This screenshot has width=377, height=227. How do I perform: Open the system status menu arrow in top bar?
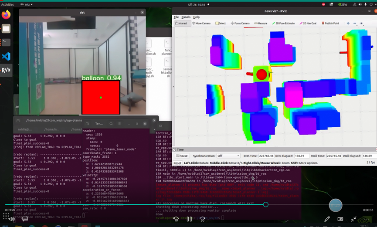pyautogui.click(x=373, y=4)
